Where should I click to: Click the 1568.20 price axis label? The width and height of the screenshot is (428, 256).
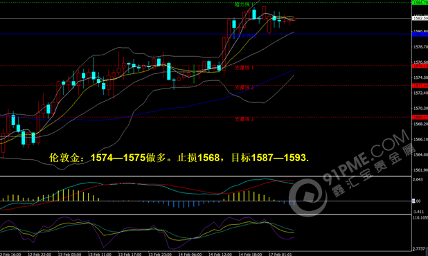(420, 124)
